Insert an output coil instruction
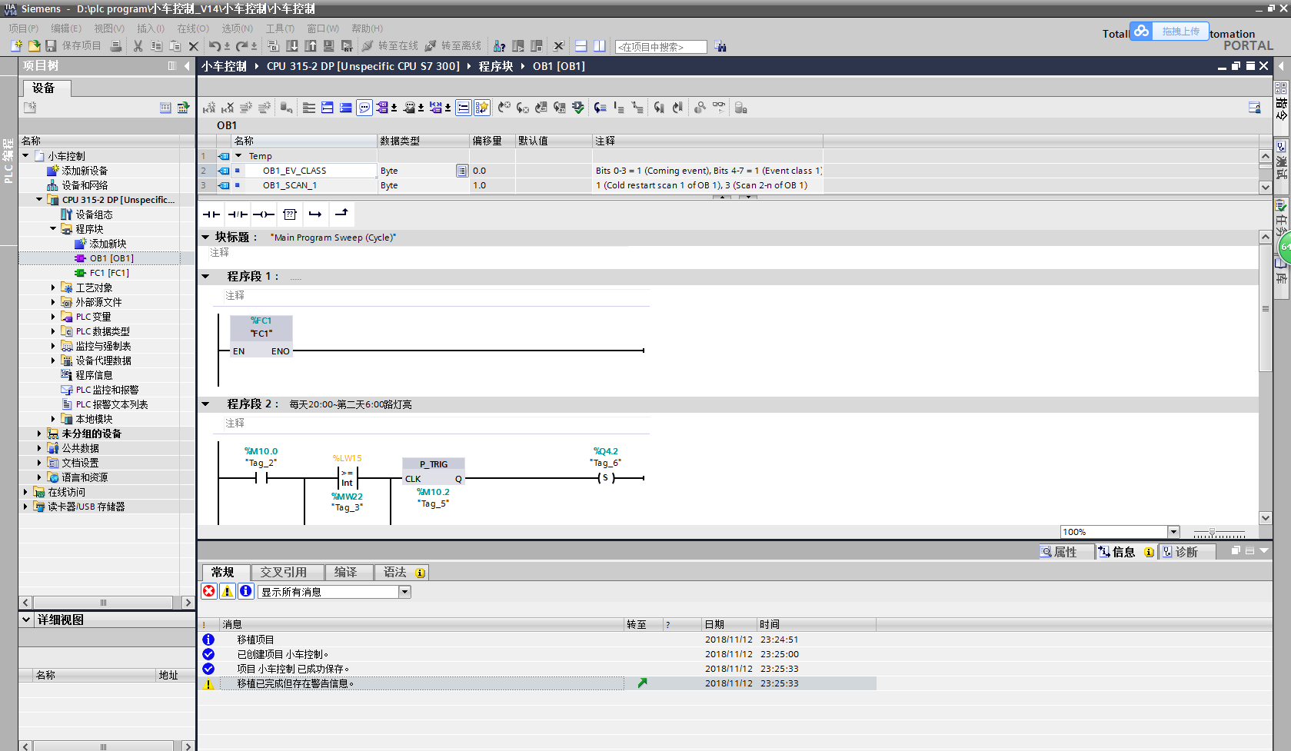Screen dimensions: 1291x751 point(264,214)
